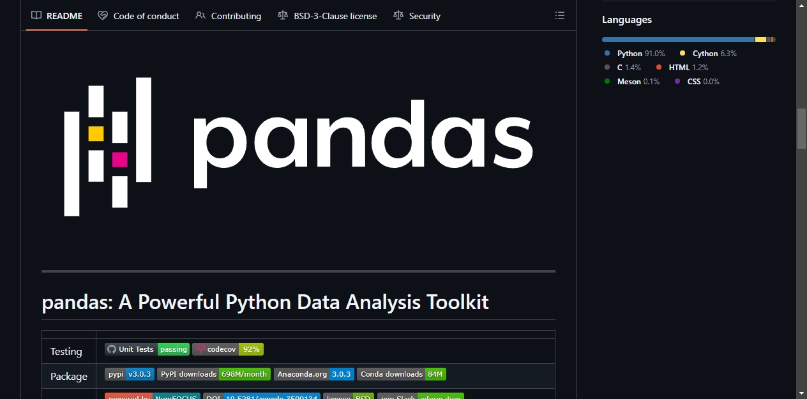Click the people icon beside Contributing
The height and width of the screenshot is (399, 807).
[x=200, y=16]
